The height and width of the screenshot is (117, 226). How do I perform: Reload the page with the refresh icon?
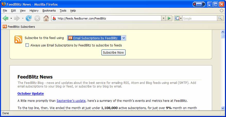click(x=29, y=18)
